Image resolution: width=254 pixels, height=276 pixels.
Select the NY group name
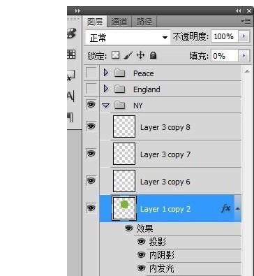137,106
